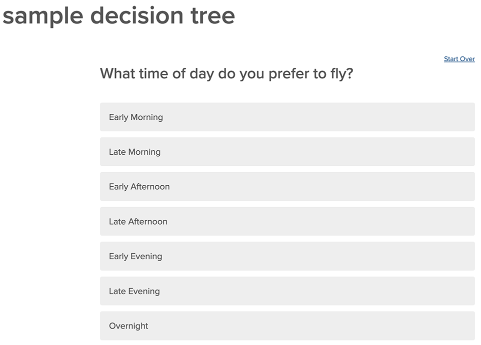Choose Late Morning as your preferred time
The height and width of the screenshot is (345, 481).
pos(287,151)
